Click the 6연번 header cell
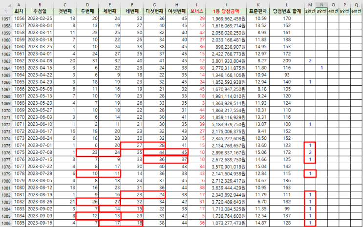Image resolution: width=363 pixels, height=227 pixels. pos(357,11)
